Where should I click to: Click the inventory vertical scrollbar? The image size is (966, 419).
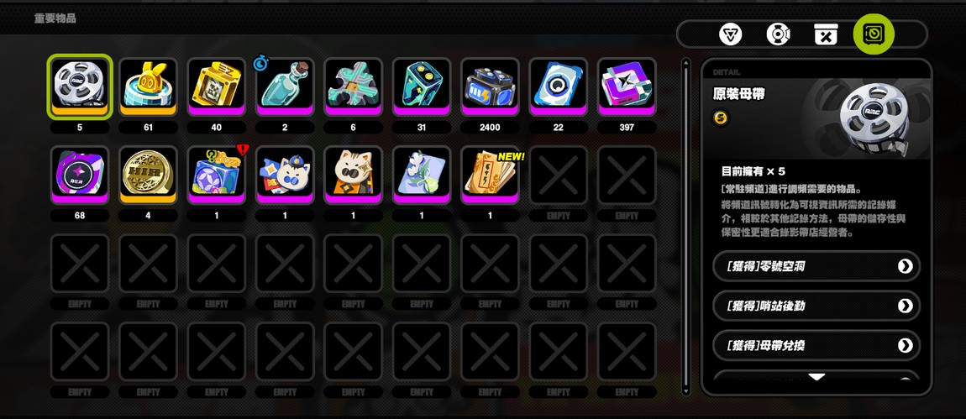click(685, 228)
